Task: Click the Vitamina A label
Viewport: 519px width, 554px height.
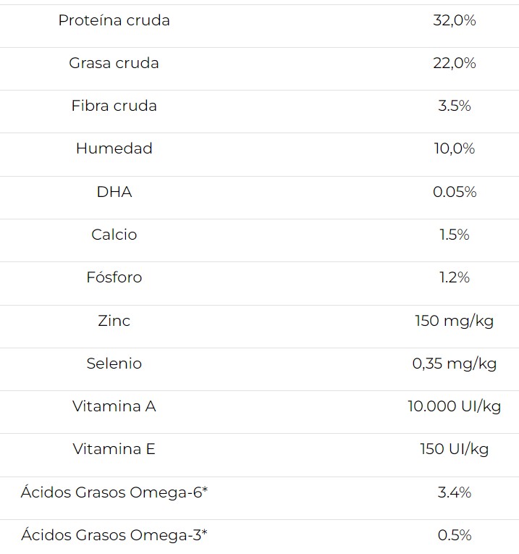Action: (x=114, y=406)
